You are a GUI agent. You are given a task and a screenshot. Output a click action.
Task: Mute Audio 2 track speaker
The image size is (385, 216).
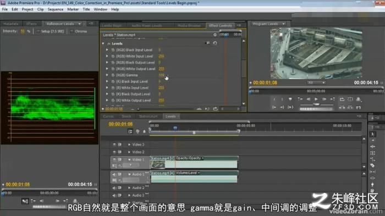click(x=114, y=188)
